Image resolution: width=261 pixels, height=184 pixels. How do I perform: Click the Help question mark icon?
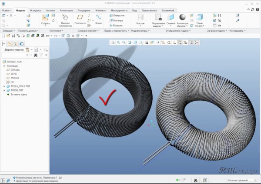coord(258,10)
